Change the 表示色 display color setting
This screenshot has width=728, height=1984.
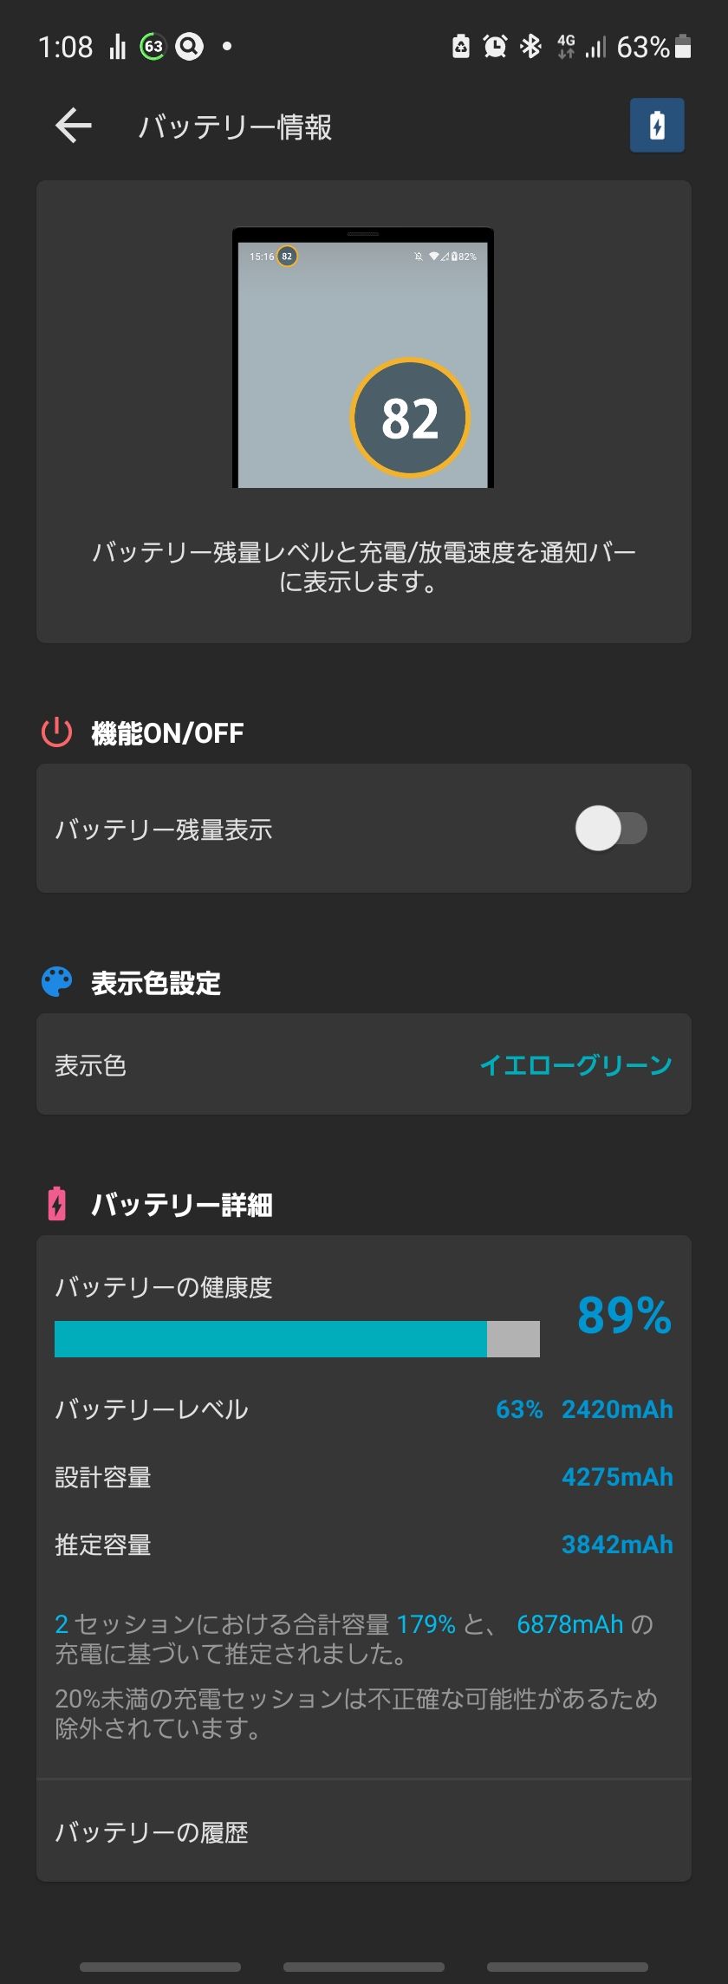point(364,1064)
